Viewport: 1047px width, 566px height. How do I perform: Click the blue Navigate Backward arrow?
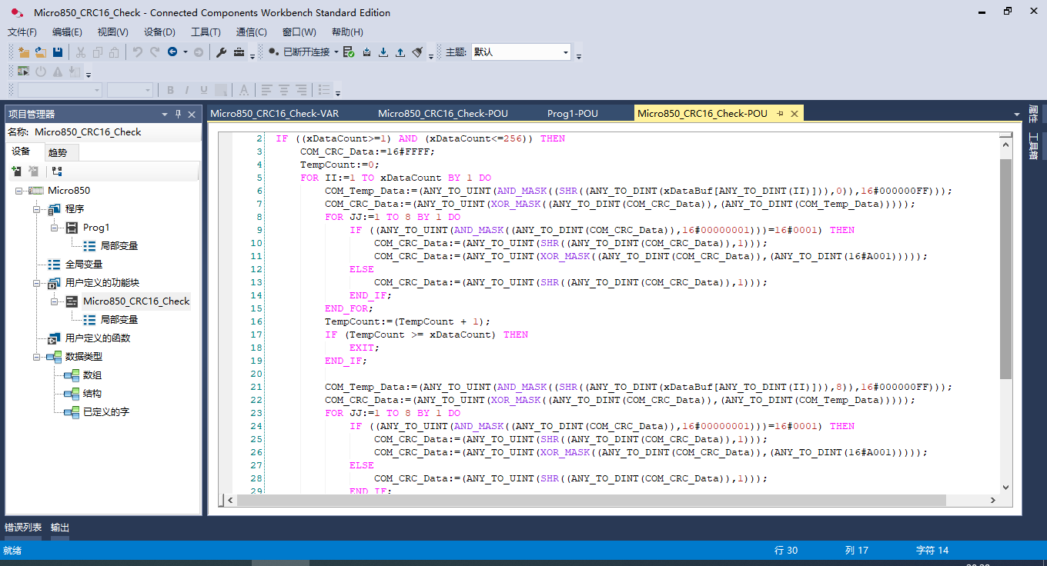tap(172, 52)
